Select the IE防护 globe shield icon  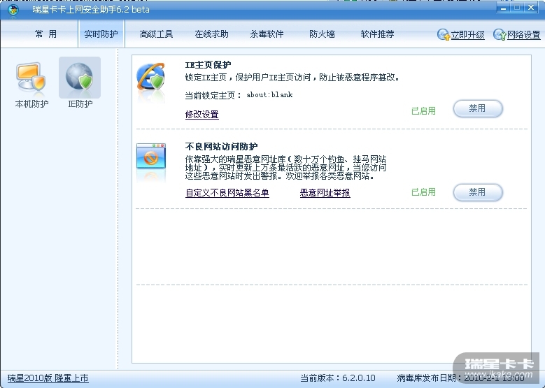click(x=80, y=78)
